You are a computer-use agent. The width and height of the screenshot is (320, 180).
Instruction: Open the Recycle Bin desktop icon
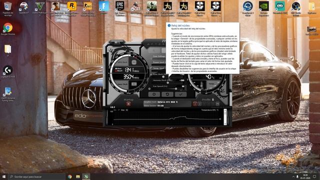point(8,8)
